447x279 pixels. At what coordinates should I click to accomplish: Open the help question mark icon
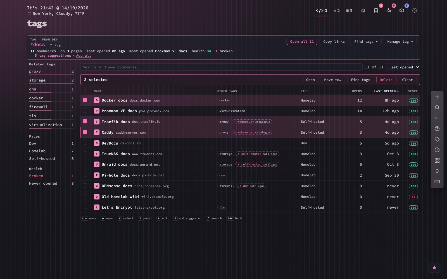[x=437, y=129]
